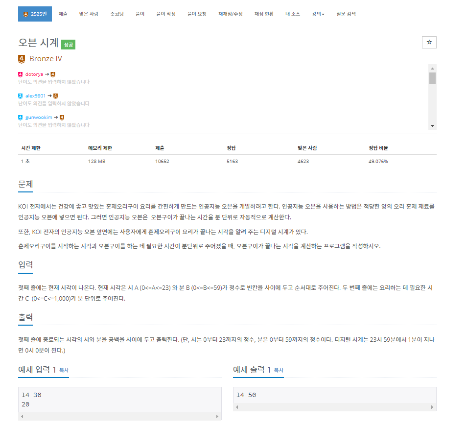The width and height of the screenshot is (467, 426).
Task: Click the star favorite button
Action: 429,42
